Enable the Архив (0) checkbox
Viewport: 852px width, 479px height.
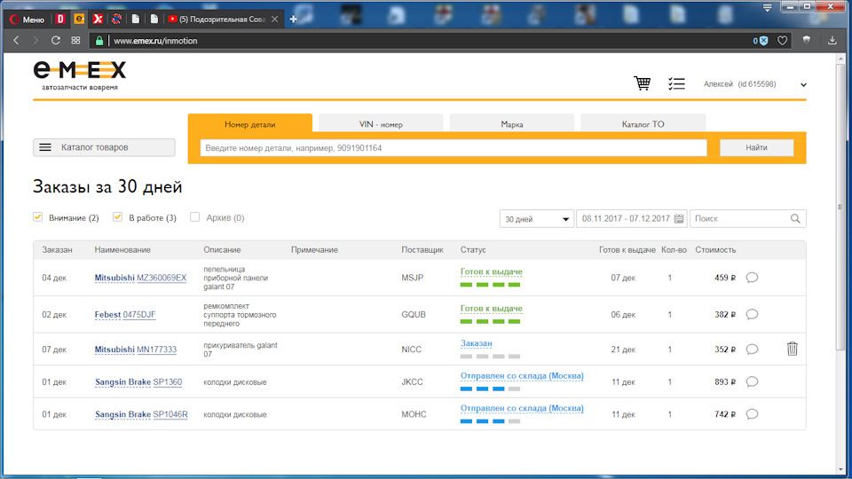coord(194,216)
